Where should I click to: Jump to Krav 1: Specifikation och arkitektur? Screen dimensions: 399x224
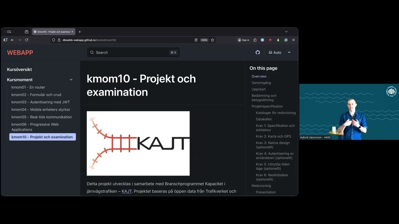(275, 128)
